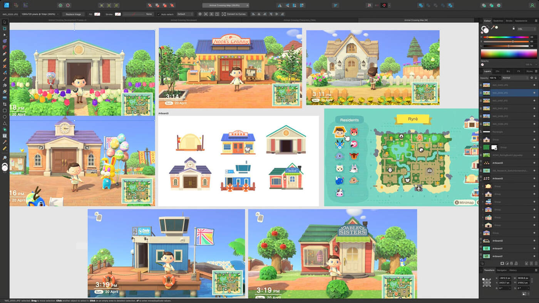Select the Move tool arrow
The height and width of the screenshot is (303, 539).
pos(5,22)
